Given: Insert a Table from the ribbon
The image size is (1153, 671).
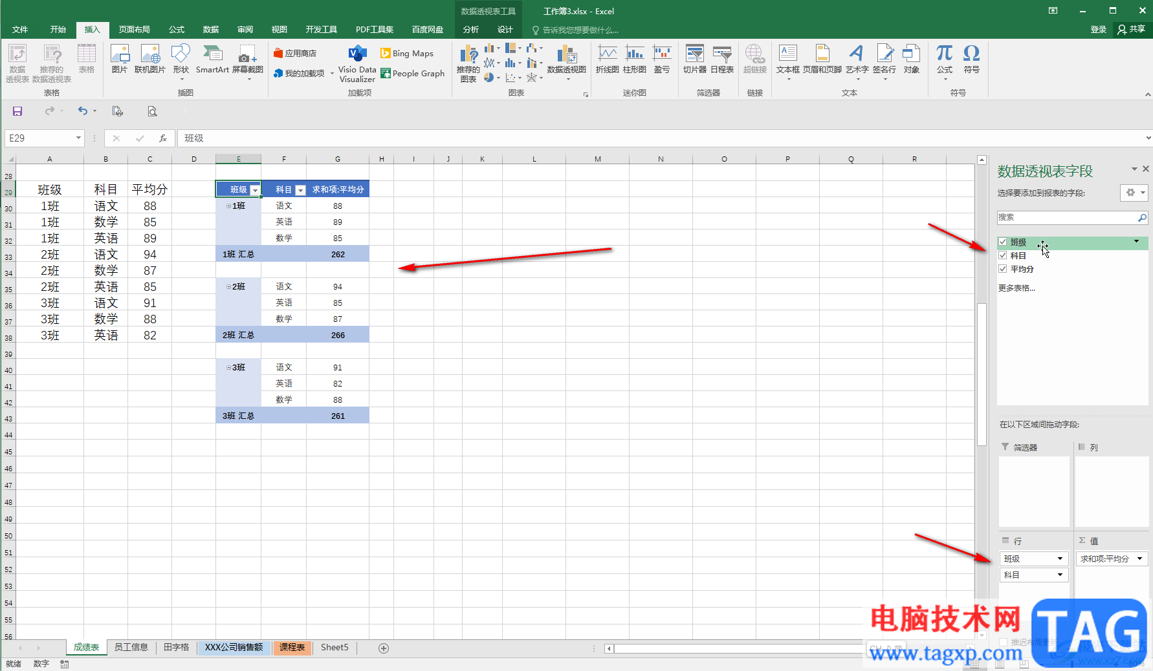Looking at the screenshot, I should pyautogui.click(x=87, y=59).
